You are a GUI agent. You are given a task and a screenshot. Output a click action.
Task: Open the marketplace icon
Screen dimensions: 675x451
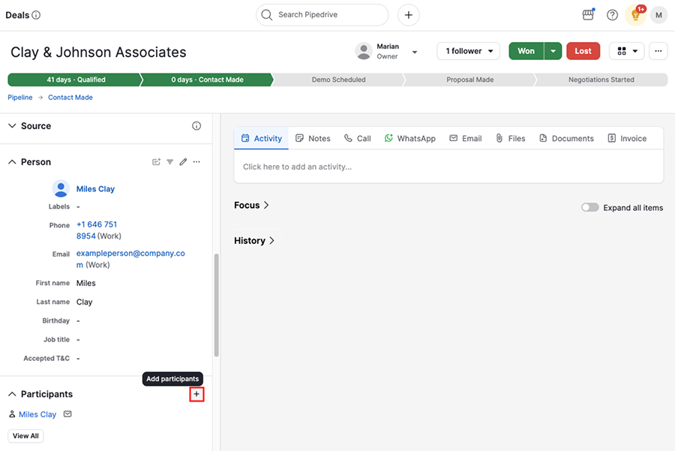click(588, 15)
